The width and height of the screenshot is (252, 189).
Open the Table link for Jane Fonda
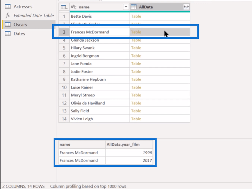pyautogui.click(x=136, y=63)
